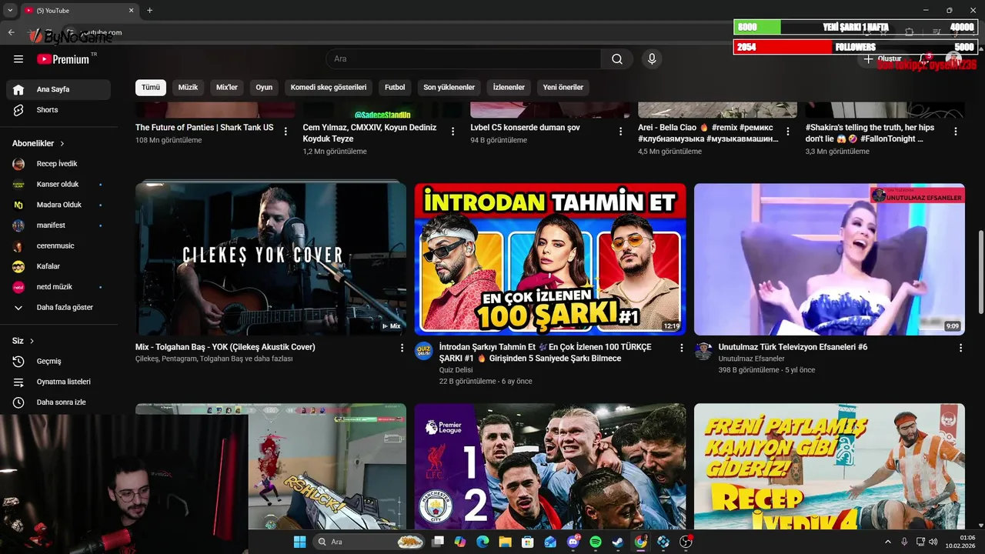Image resolution: width=985 pixels, height=554 pixels.
Task: Open Discord from the taskbar
Action: pos(573,542)
